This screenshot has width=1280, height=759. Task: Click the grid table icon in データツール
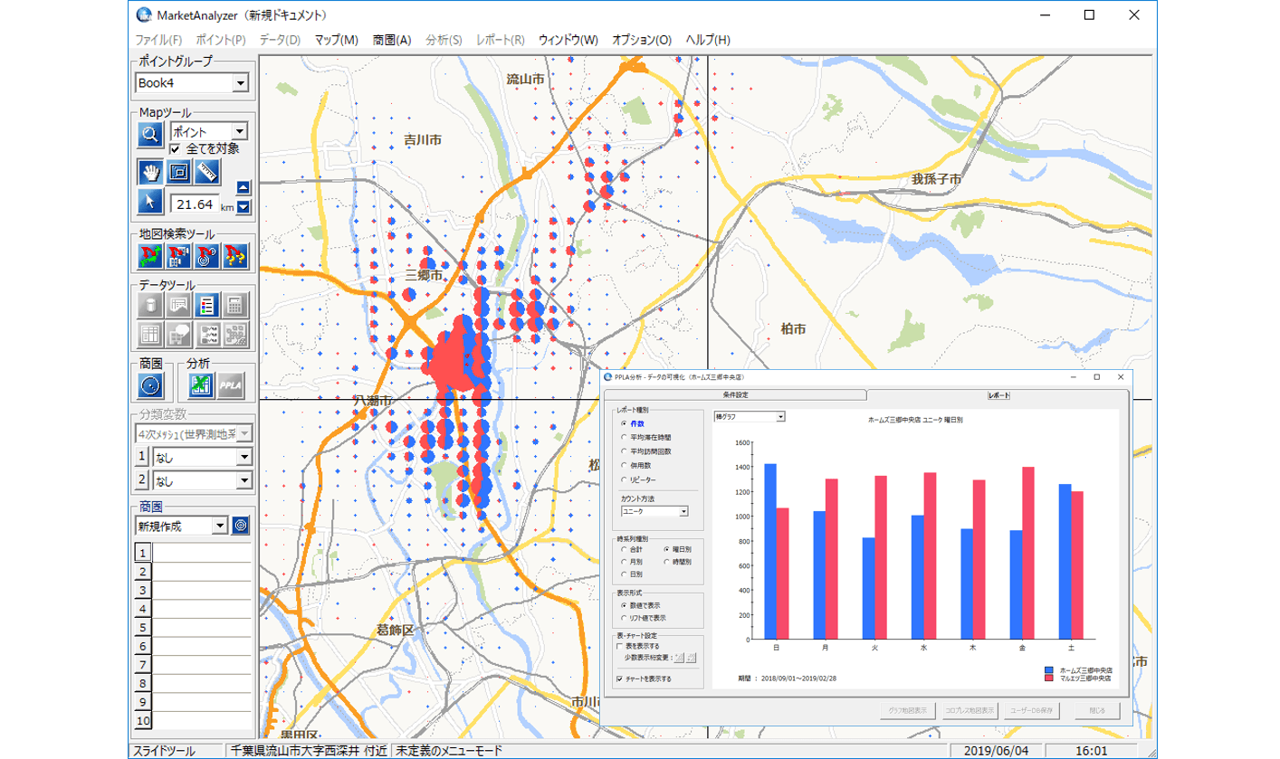[150, 334]
